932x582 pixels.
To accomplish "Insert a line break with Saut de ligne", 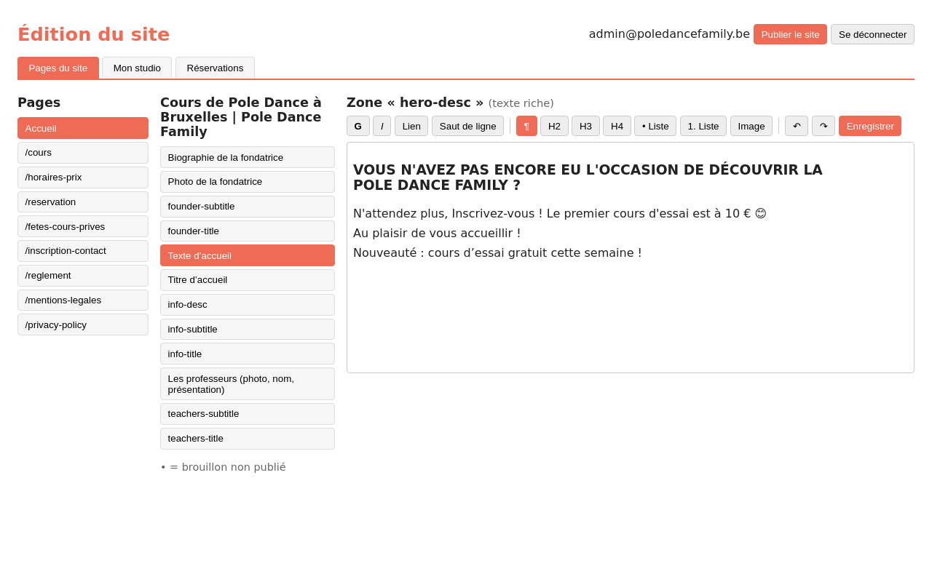I will coord(467,126).
